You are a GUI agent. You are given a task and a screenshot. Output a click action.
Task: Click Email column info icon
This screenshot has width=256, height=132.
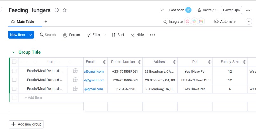tap(105, 62)
